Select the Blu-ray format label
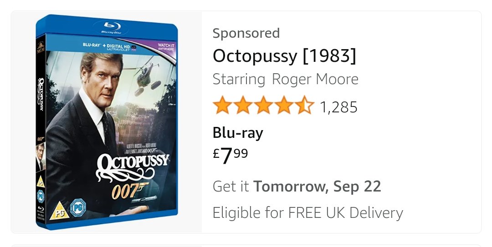The width and height of the screenshot is (492, 247). pos(238,133)
